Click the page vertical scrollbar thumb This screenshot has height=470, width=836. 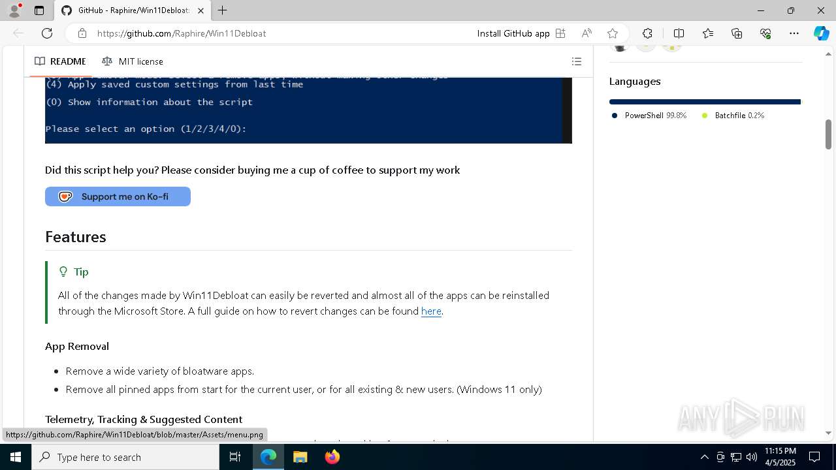pos(828,134)
